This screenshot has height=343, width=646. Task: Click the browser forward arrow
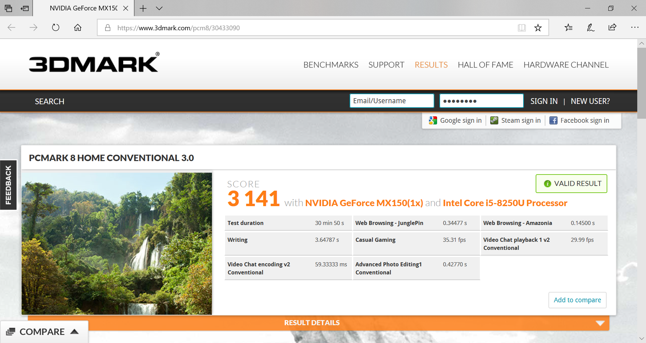[x=33, y=28]
